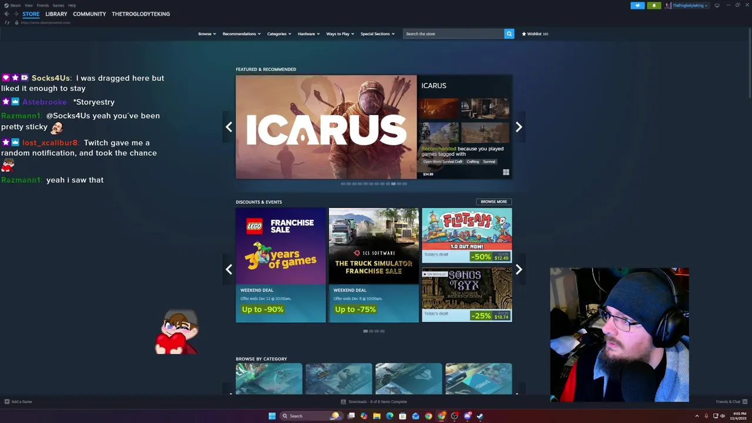Image resolution: width=752 pixels, height=423 pixels.
Task: Open the Truck Simulator Franchise Sale card
Action: 374,265
